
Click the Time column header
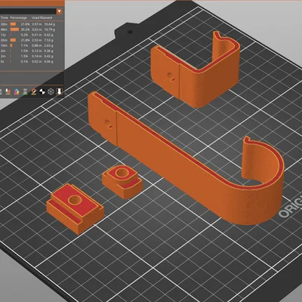[x=5, y=18]
